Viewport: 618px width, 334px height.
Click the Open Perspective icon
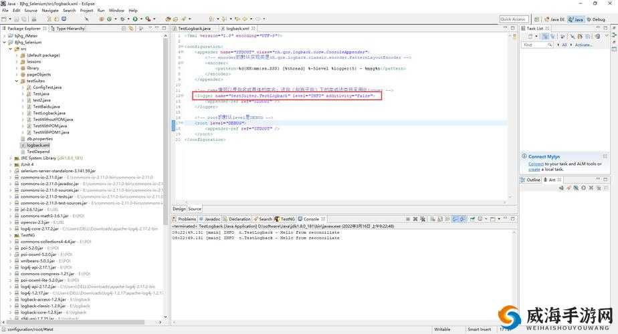(536, 19)
